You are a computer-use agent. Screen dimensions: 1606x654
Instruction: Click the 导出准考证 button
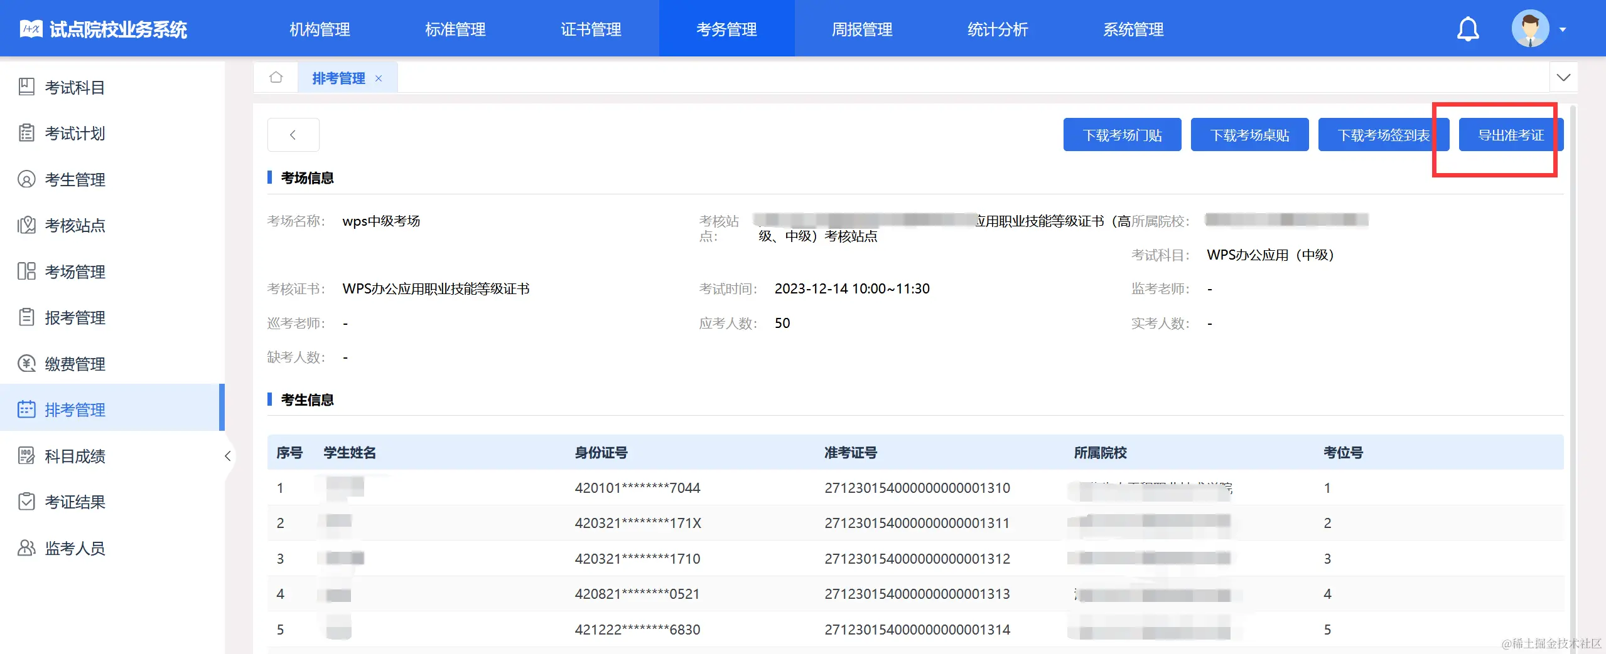(1509, 134)
